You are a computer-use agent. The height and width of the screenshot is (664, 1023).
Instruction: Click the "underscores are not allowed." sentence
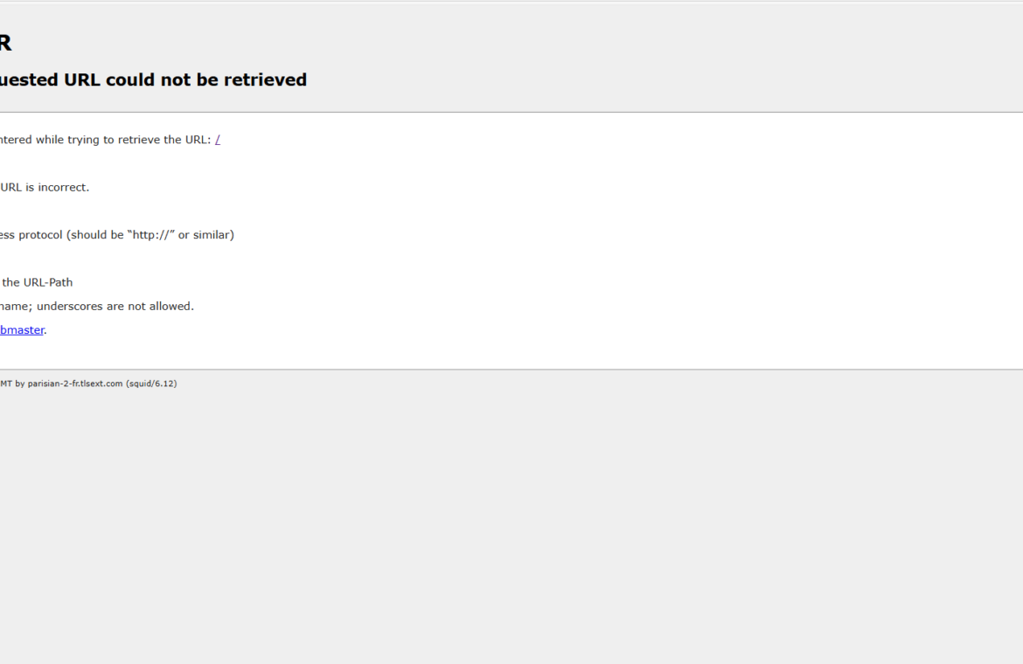pyautogui.click(x=115, y=307)
